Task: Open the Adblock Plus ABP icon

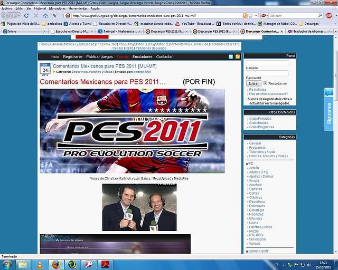Action: (329, 15)
